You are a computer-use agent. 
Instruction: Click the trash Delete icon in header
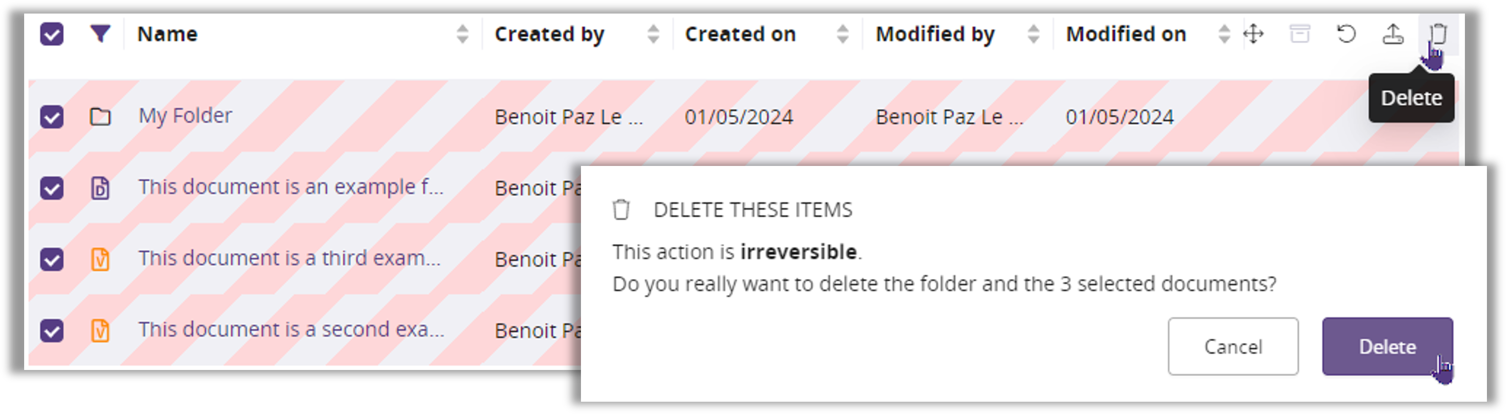[1439, 34]
